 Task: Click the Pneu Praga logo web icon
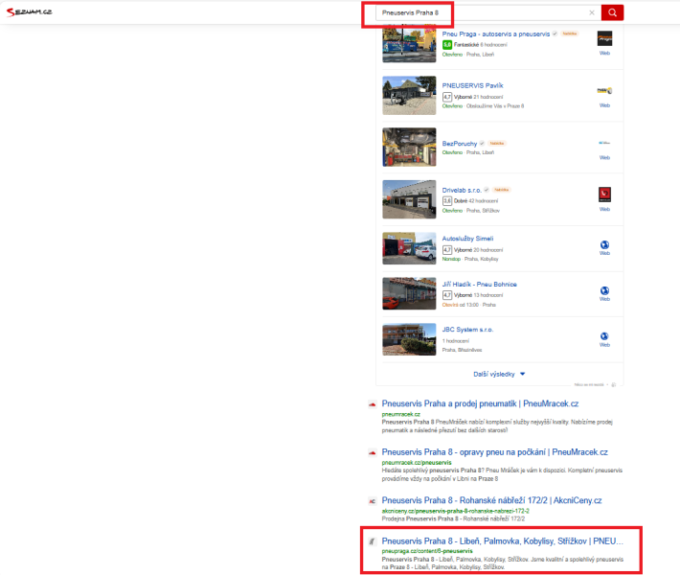point(604,40)
